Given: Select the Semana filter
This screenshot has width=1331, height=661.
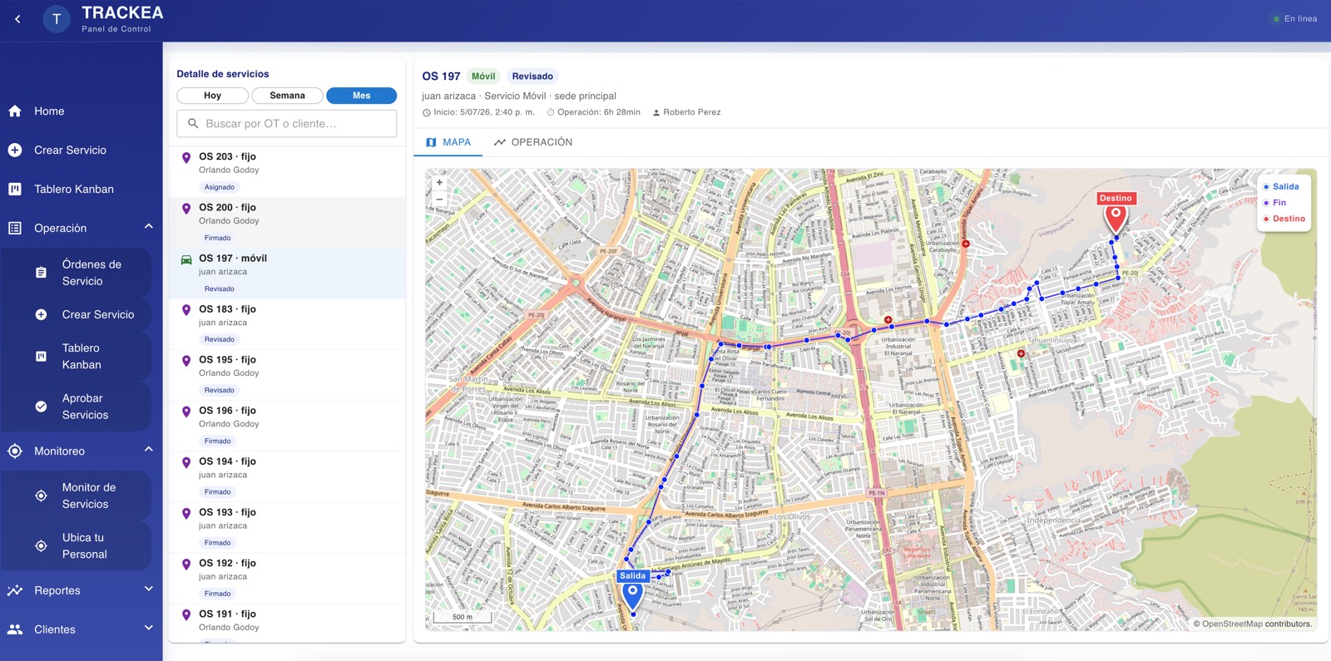Looking at the screenshot, I should coord(287,96).
